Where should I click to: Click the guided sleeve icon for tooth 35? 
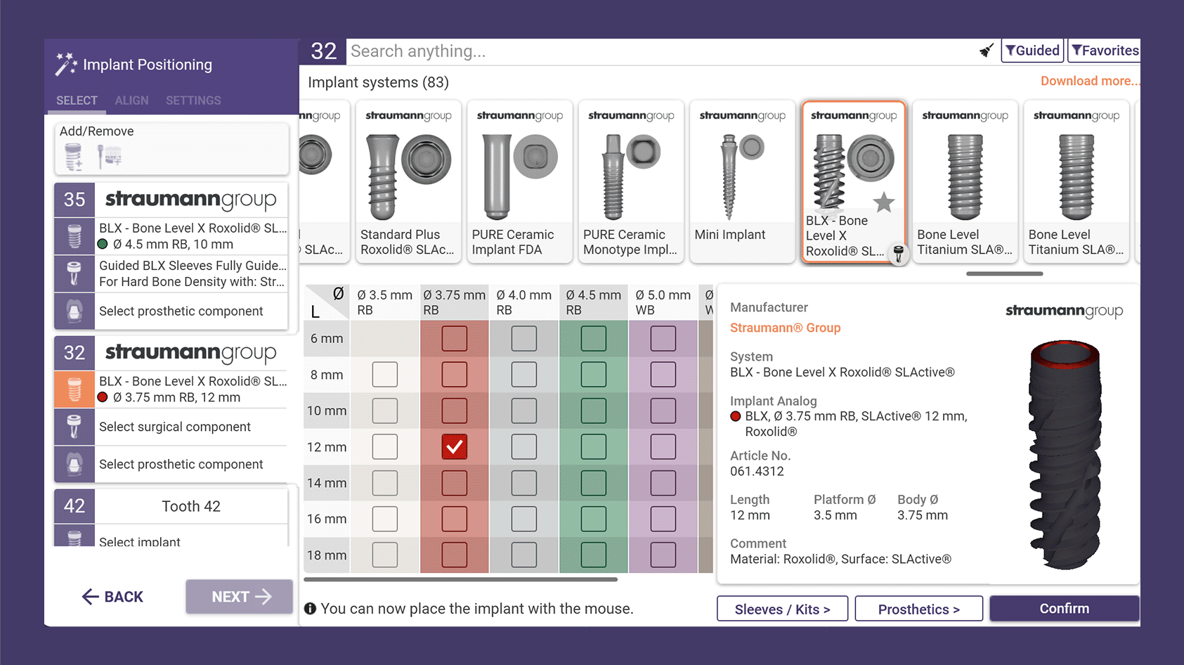pyautogui.click(x=74, y=273)
